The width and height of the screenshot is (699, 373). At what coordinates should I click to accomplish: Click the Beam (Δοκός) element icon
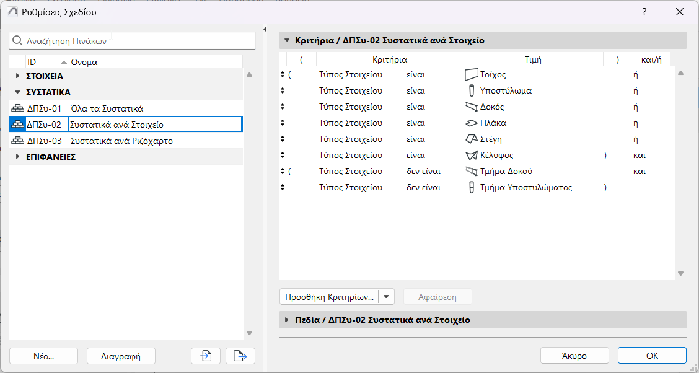[472, 107]
